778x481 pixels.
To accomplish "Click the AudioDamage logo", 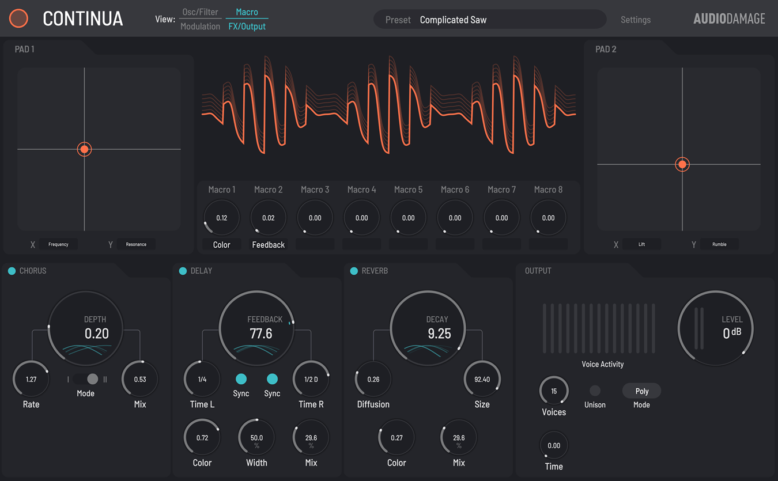I will [728, 18].
